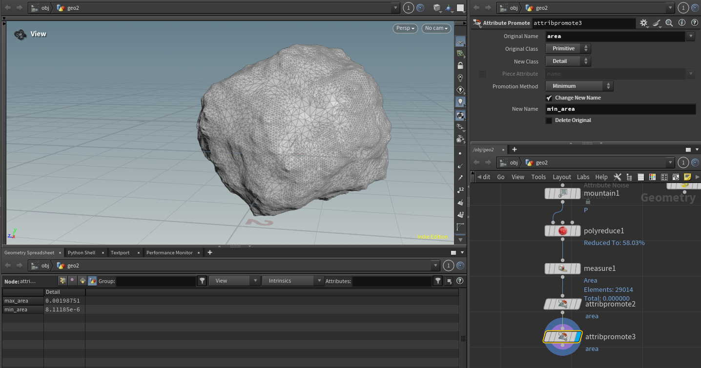The image size is (701, 368).
Task: Open the Labs menu in network editor
Action: [583, 177]
